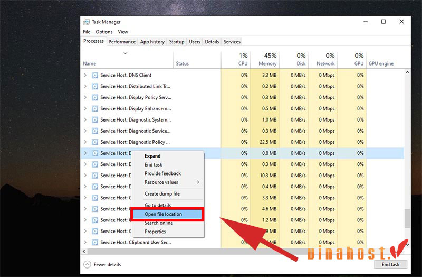422x277 pixels.
Task: Click gear icon of Service Host: Diagnostic Service...
Action: (x=95, y=131)
